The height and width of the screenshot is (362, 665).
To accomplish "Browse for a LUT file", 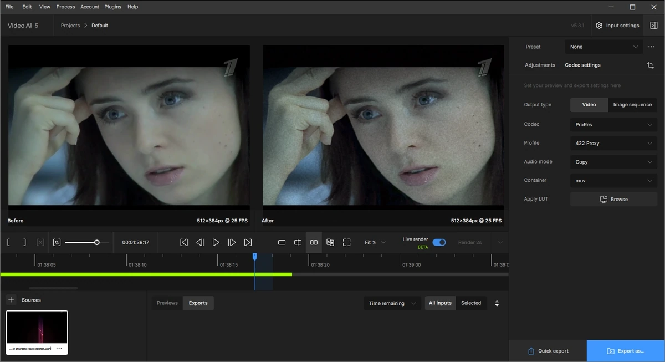I will [613, 199].
